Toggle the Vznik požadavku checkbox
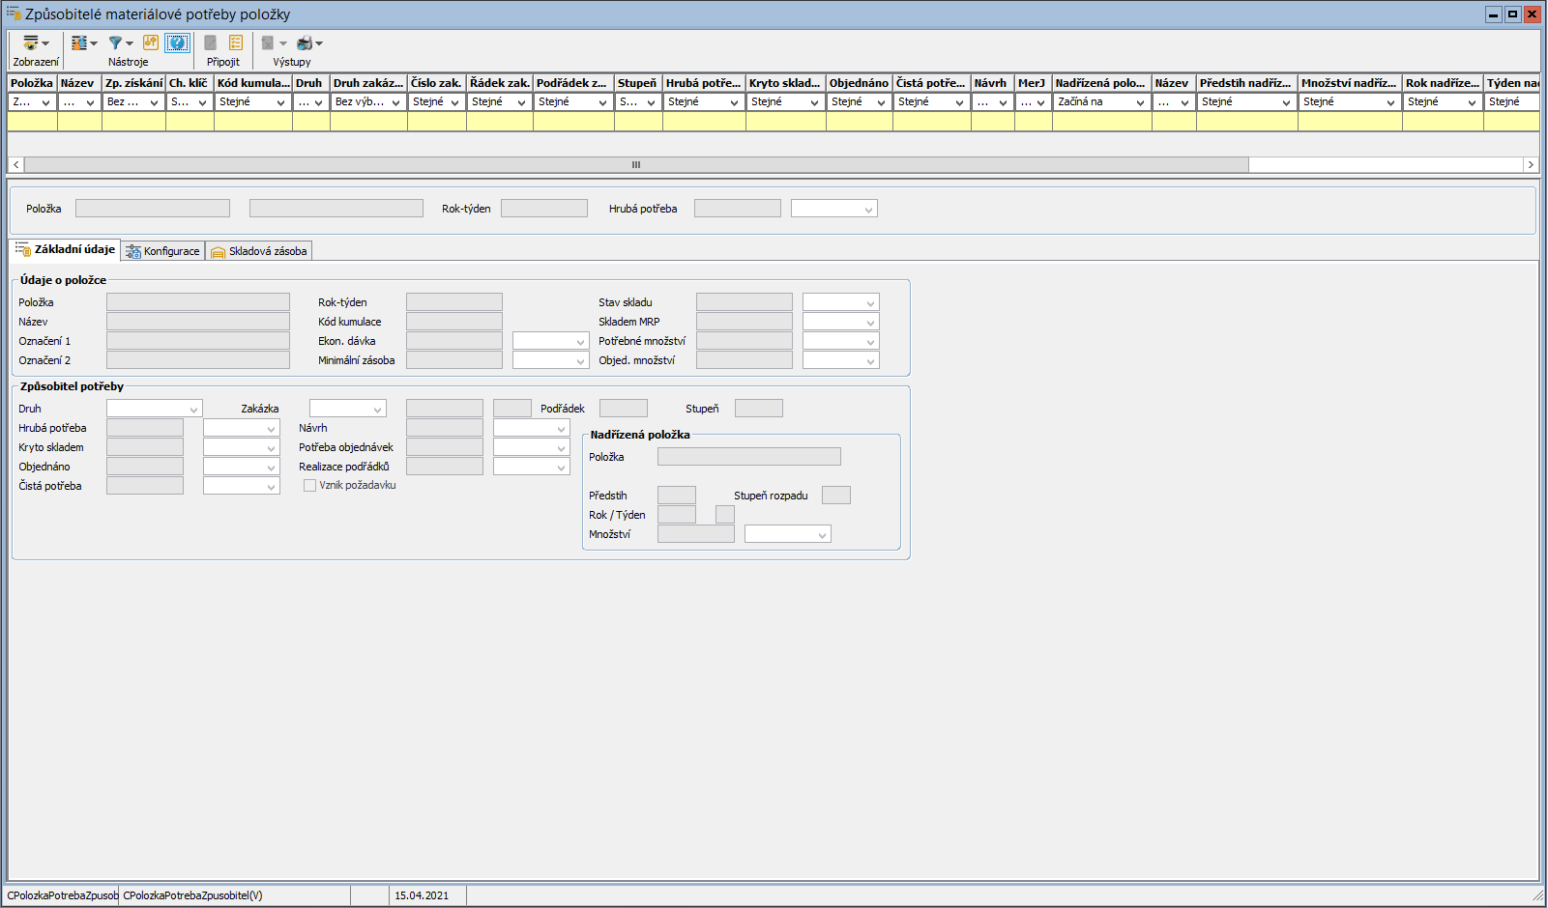This screenshot has height=908, width=1548. click(x=309, y=486)
